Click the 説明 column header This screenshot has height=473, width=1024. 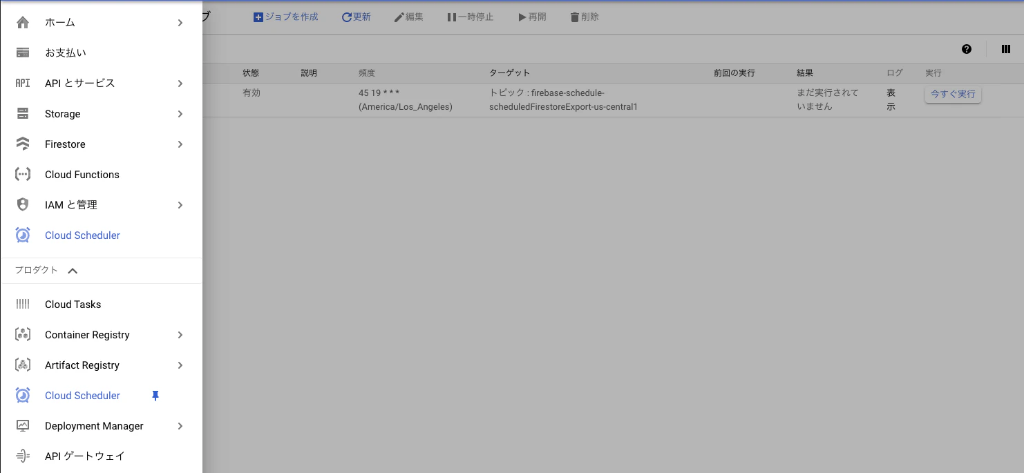point(309,73)
